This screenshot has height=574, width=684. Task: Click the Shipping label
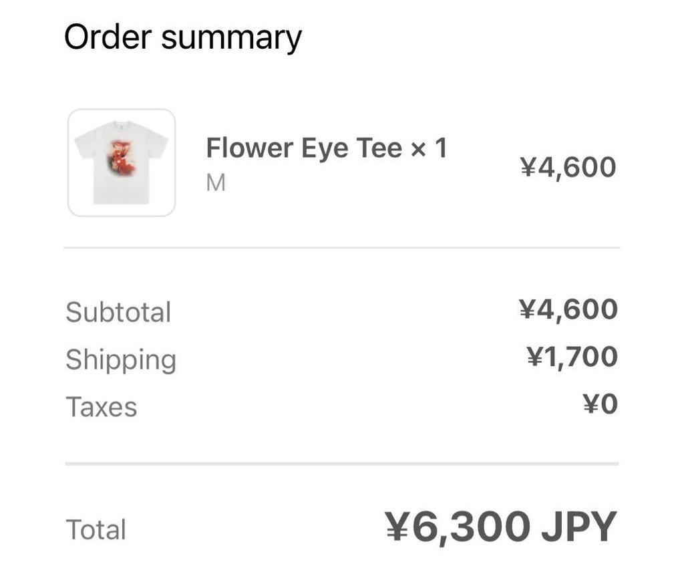(121, 360)
